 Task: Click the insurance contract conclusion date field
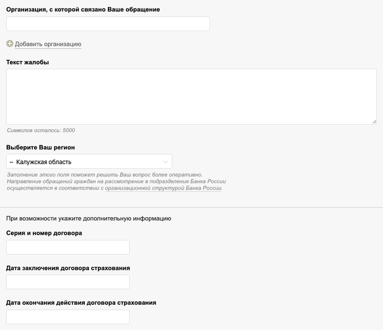(68, 282)
